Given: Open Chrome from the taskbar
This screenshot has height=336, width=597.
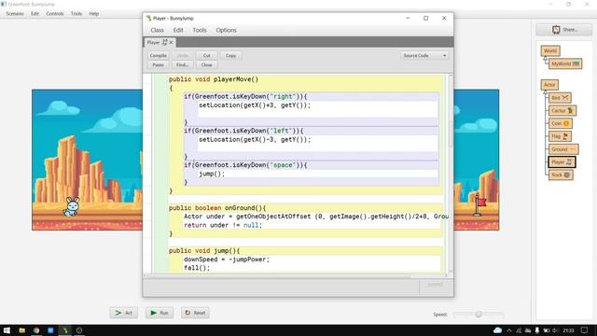Looking at the screenshot, I should [x=36, y=330].
